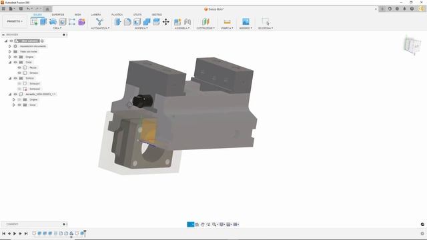Jump to timeline end

pyautogui.click(x=26, y=233)
